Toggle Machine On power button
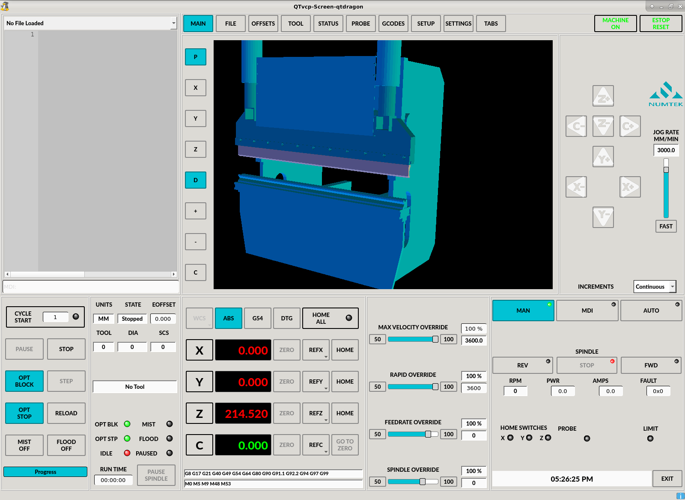The height and width of the screenshot is (500, 685). (x=616, y=24)
